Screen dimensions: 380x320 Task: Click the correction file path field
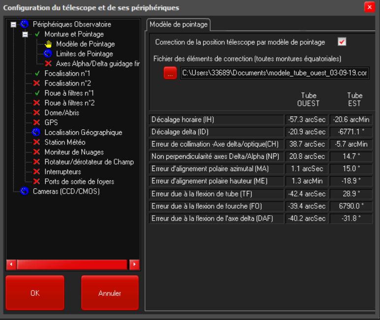click(x=275, y=73)
